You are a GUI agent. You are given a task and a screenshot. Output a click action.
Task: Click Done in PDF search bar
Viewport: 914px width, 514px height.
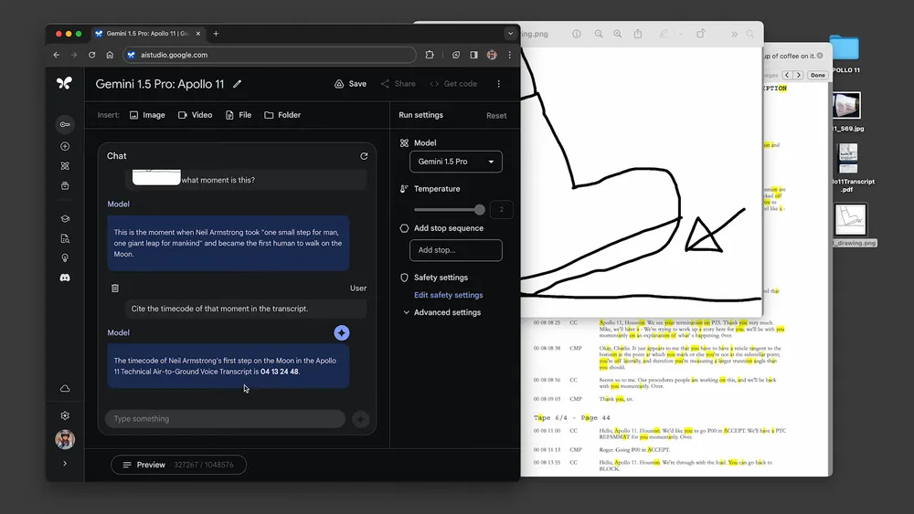(x=818, y=75)
